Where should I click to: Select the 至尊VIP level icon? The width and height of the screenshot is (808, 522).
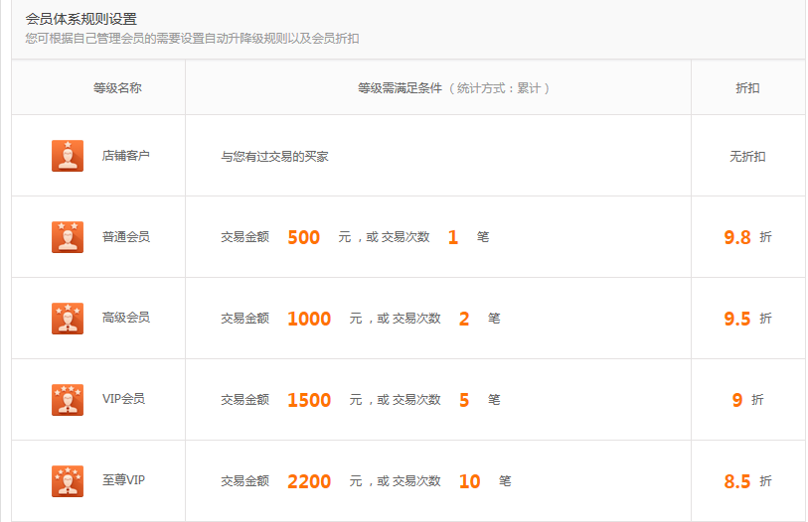pyautogui.click(x=68, y=481)
